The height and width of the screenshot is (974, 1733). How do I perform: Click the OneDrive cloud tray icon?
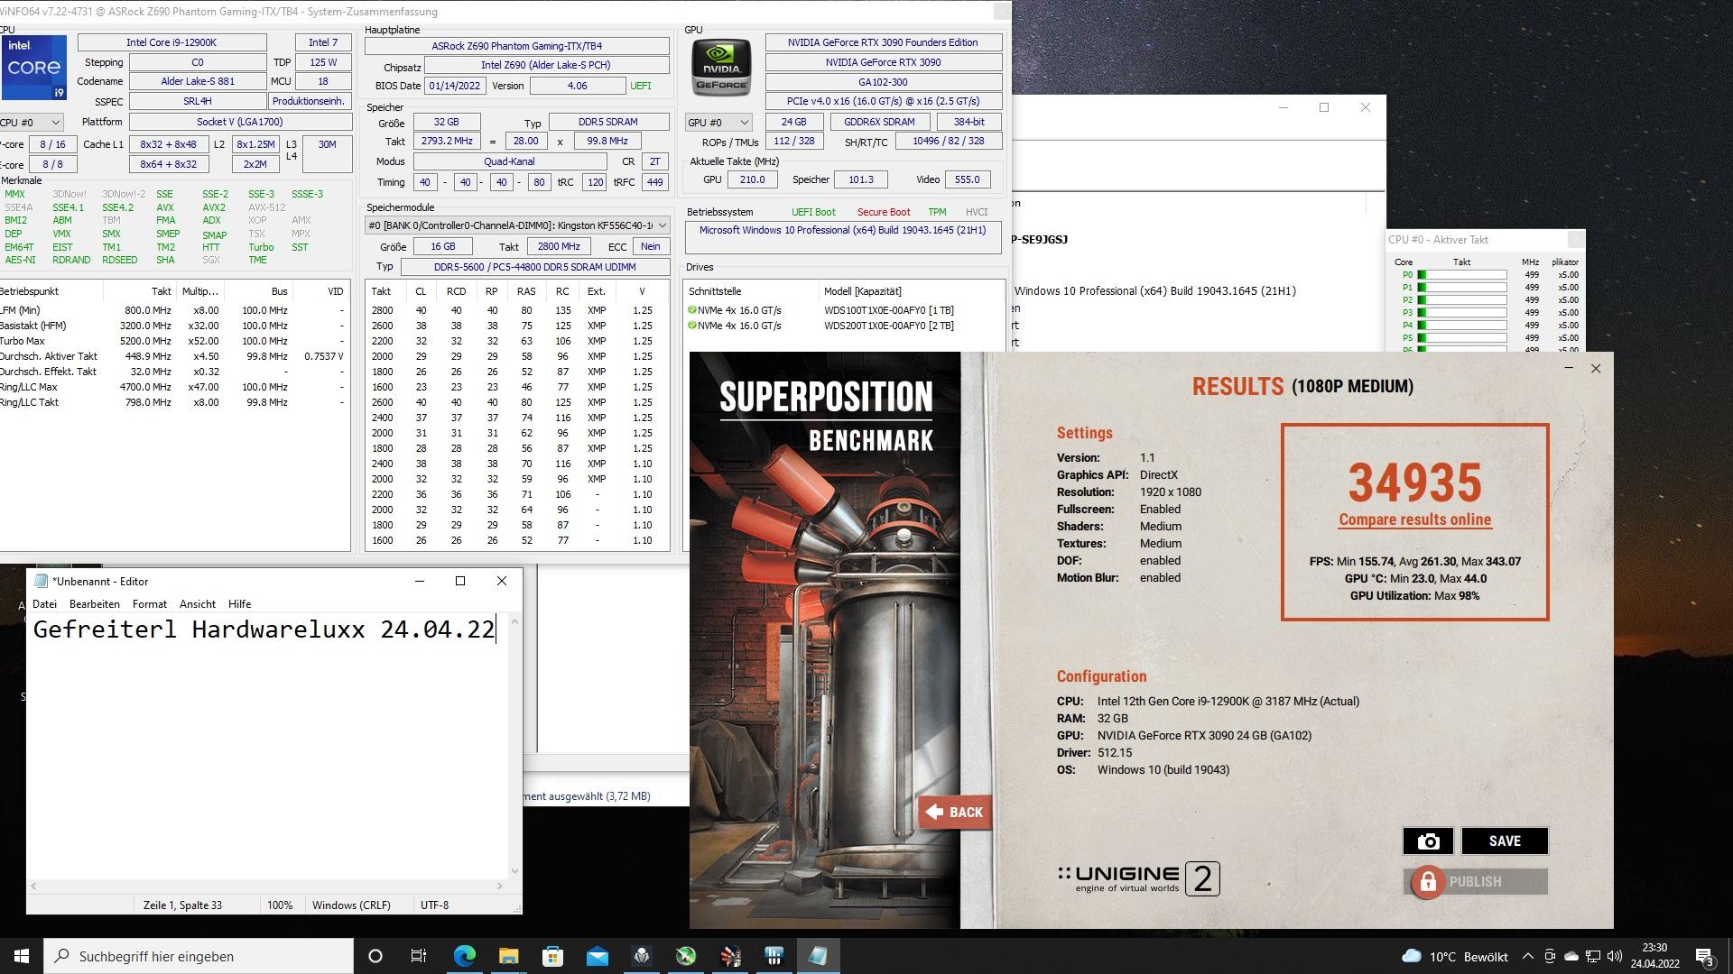click(x=1571, y=956)
